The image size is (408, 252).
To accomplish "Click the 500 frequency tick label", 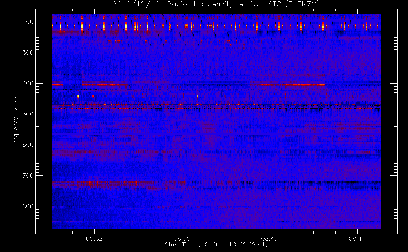I will 28,114.
